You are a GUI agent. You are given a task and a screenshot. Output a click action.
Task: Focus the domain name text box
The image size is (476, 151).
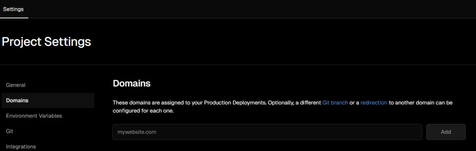pos(267,132)
